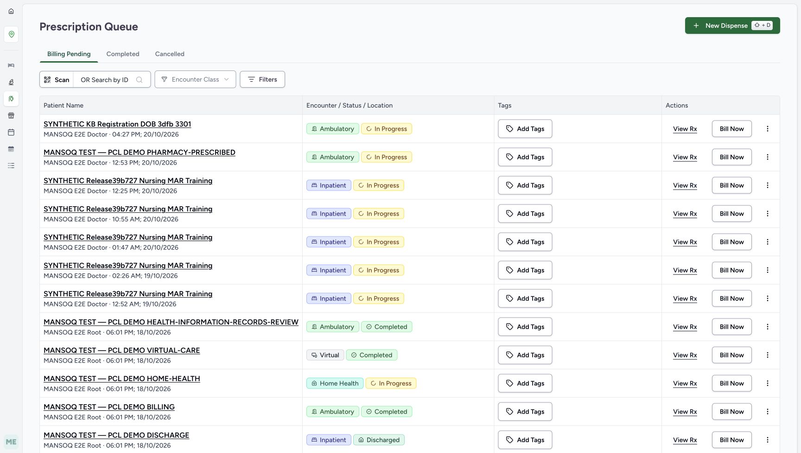Open more options for PCL DEMO BILLING row

(768, 412)
